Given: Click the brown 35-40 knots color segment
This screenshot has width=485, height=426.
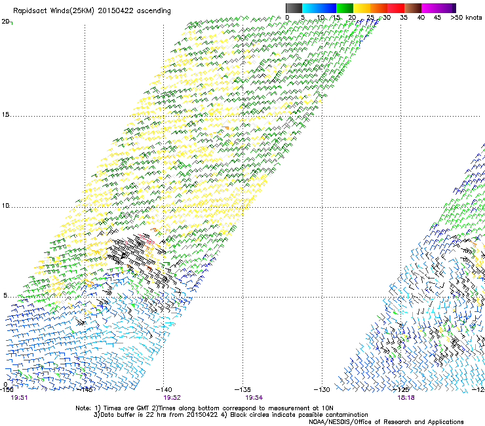Looking at the screenshot, I should 413,8.
